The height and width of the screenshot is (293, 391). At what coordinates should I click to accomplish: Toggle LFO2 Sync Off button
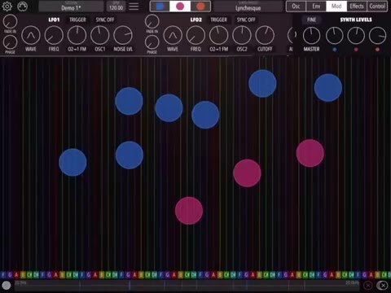pos(246,20)
